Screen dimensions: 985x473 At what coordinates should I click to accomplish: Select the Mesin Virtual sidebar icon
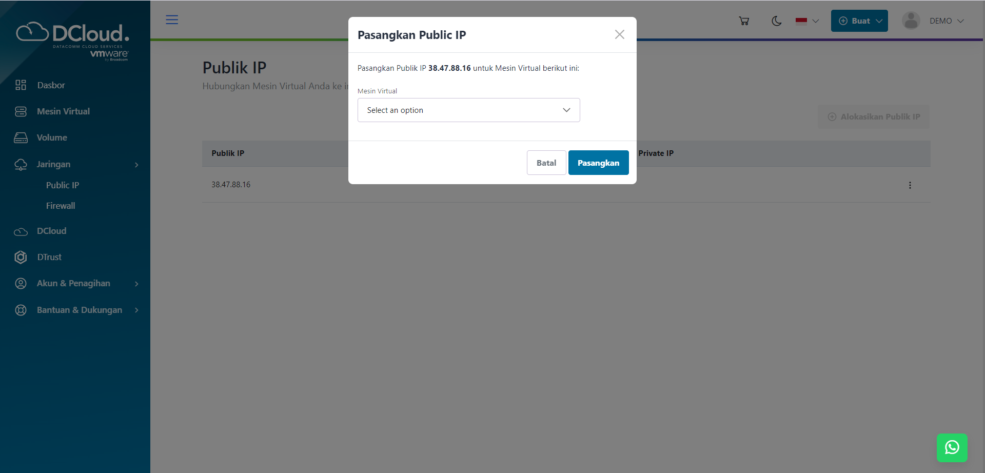pos(21,111)
